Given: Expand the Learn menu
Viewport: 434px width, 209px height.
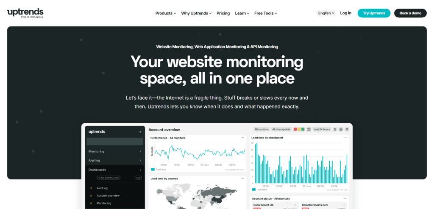Looking at the screenshot, I should [x=242, y=13].
